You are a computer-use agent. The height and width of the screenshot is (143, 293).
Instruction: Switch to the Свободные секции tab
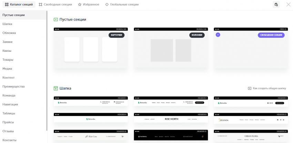tap(55, 4)
